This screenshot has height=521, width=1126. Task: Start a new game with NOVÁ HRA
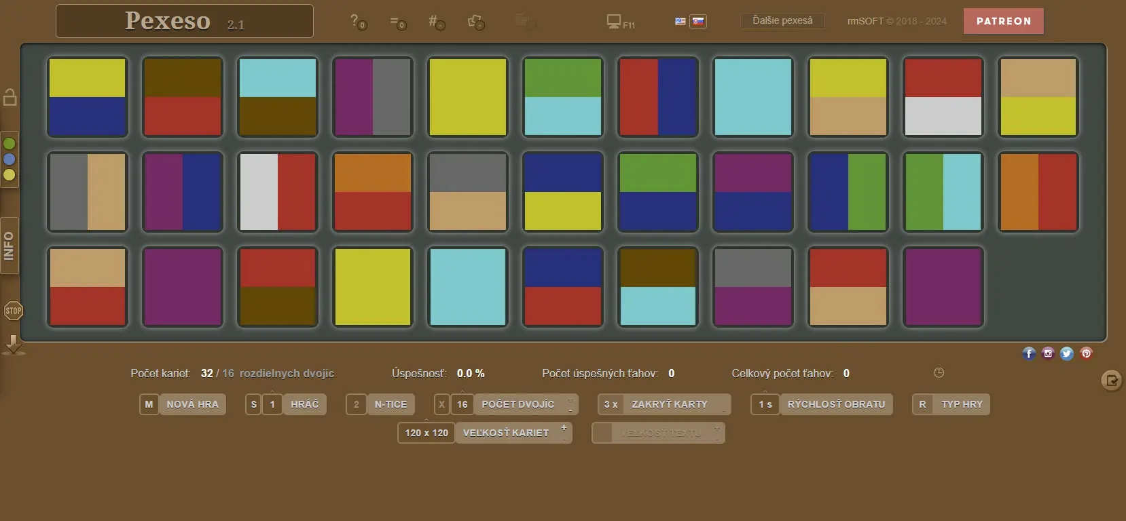(192, 404)
